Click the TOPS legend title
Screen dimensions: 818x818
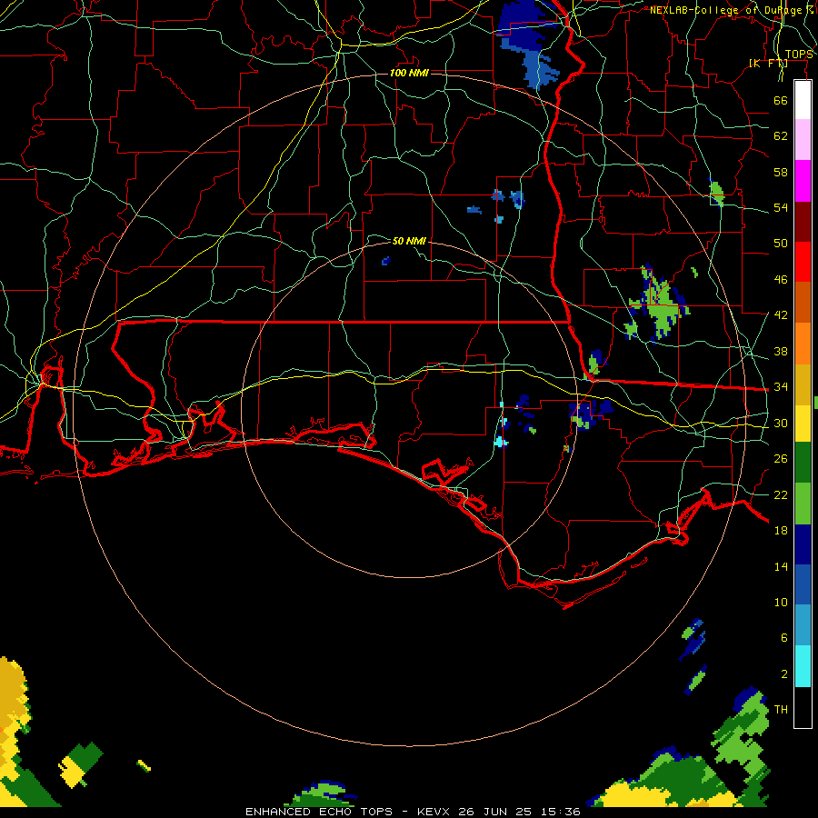pyautogui.click(x=799, y=55)
